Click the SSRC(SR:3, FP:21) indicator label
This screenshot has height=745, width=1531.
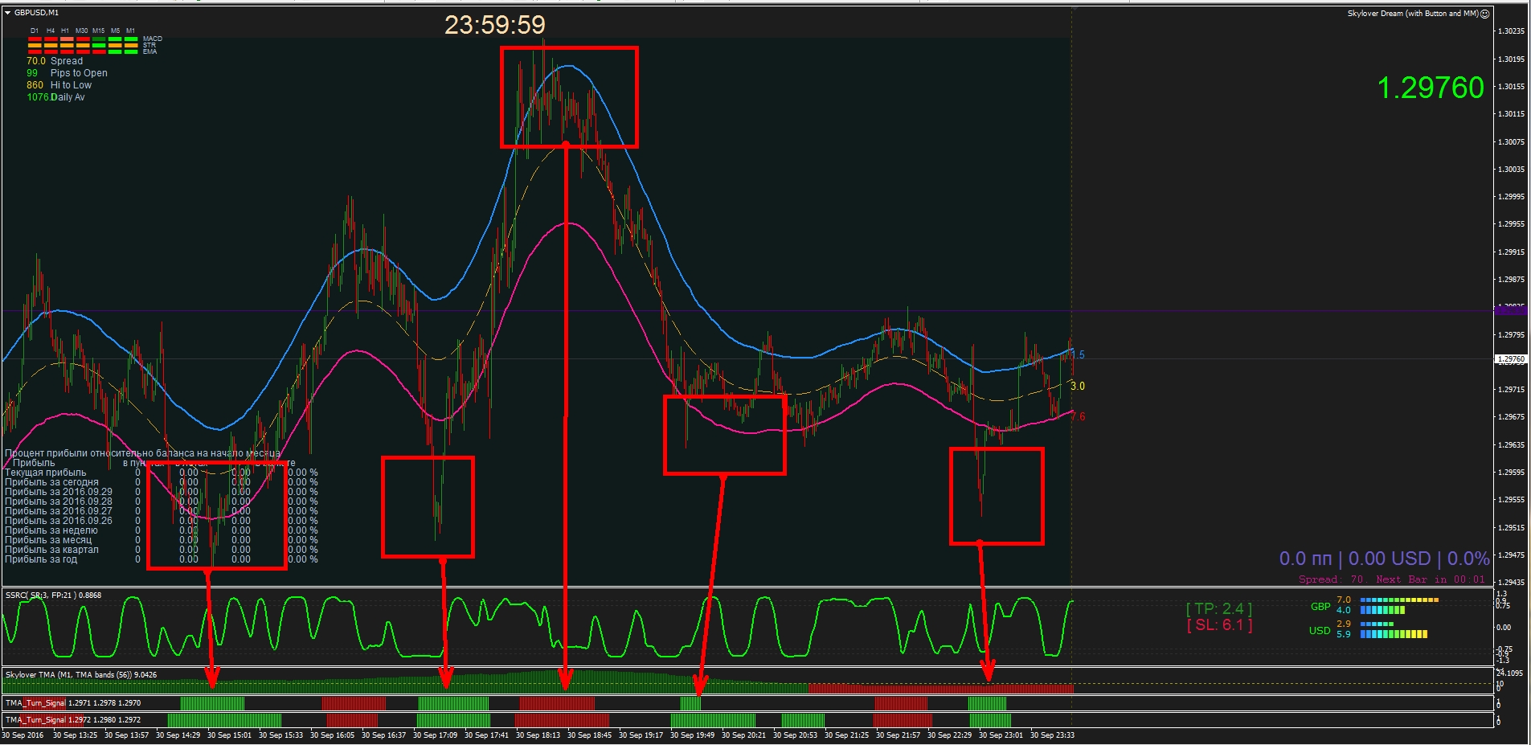pos(54,596)
